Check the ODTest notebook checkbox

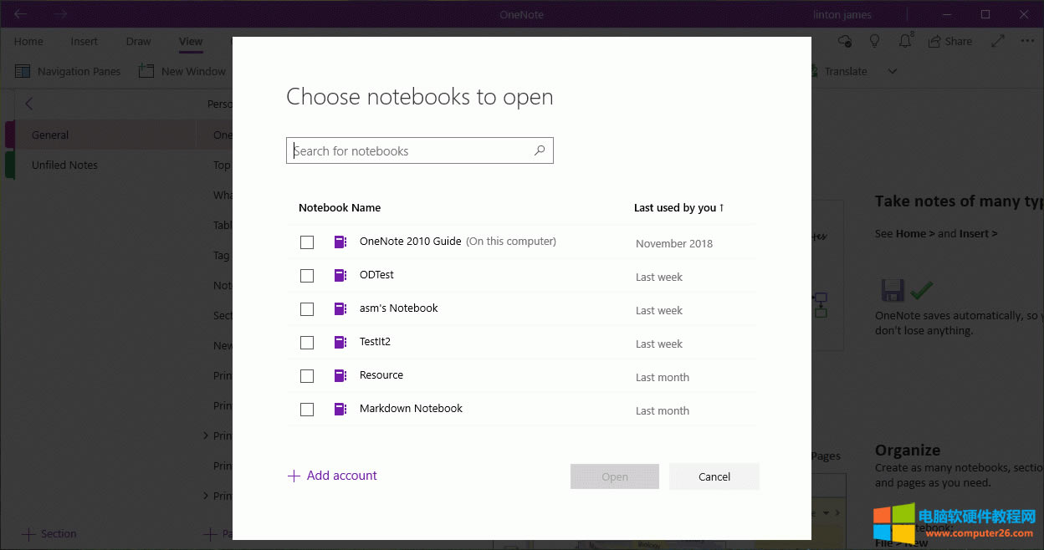tap(307, 275)
